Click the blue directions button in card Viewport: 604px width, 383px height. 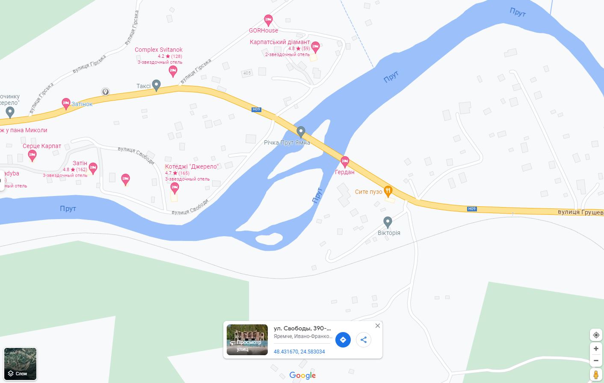(x=343, y=340)
